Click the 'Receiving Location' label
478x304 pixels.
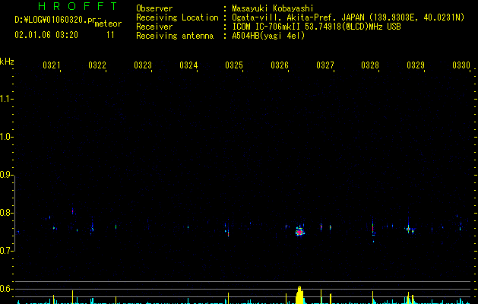pyautogui.click(x=177, y=17)
